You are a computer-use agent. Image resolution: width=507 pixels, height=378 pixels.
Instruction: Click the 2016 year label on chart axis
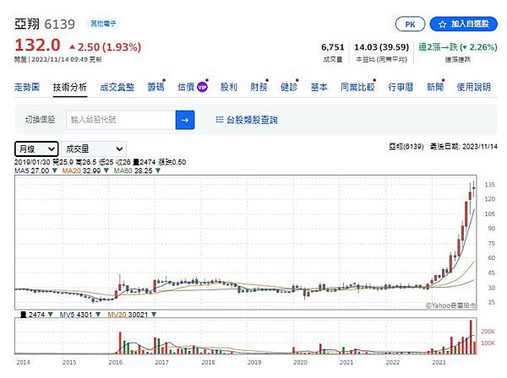coord(116,362)
